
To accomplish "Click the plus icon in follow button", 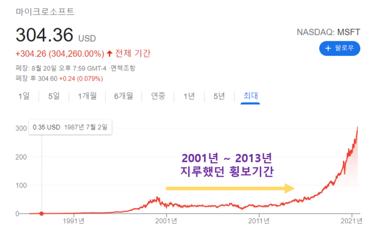I will coord(328,49).
